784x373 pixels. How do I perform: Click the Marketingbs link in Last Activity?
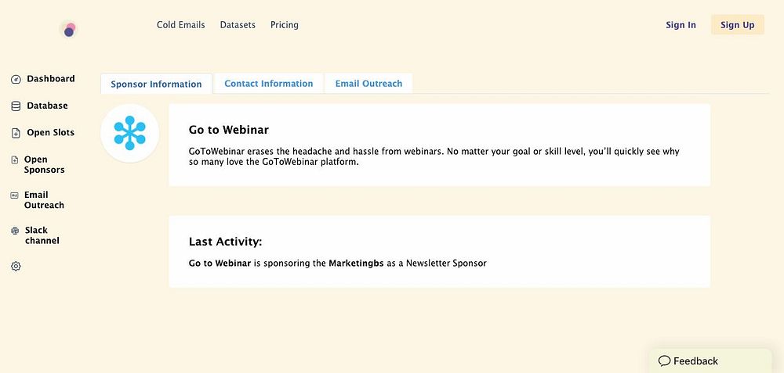[x=356, y=264]
